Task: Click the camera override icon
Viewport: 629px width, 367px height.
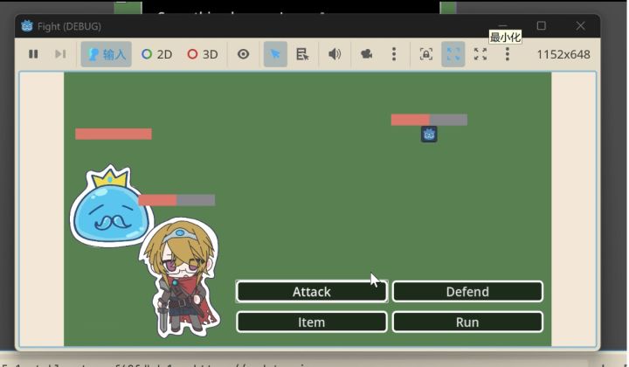Action: point(367,54)
